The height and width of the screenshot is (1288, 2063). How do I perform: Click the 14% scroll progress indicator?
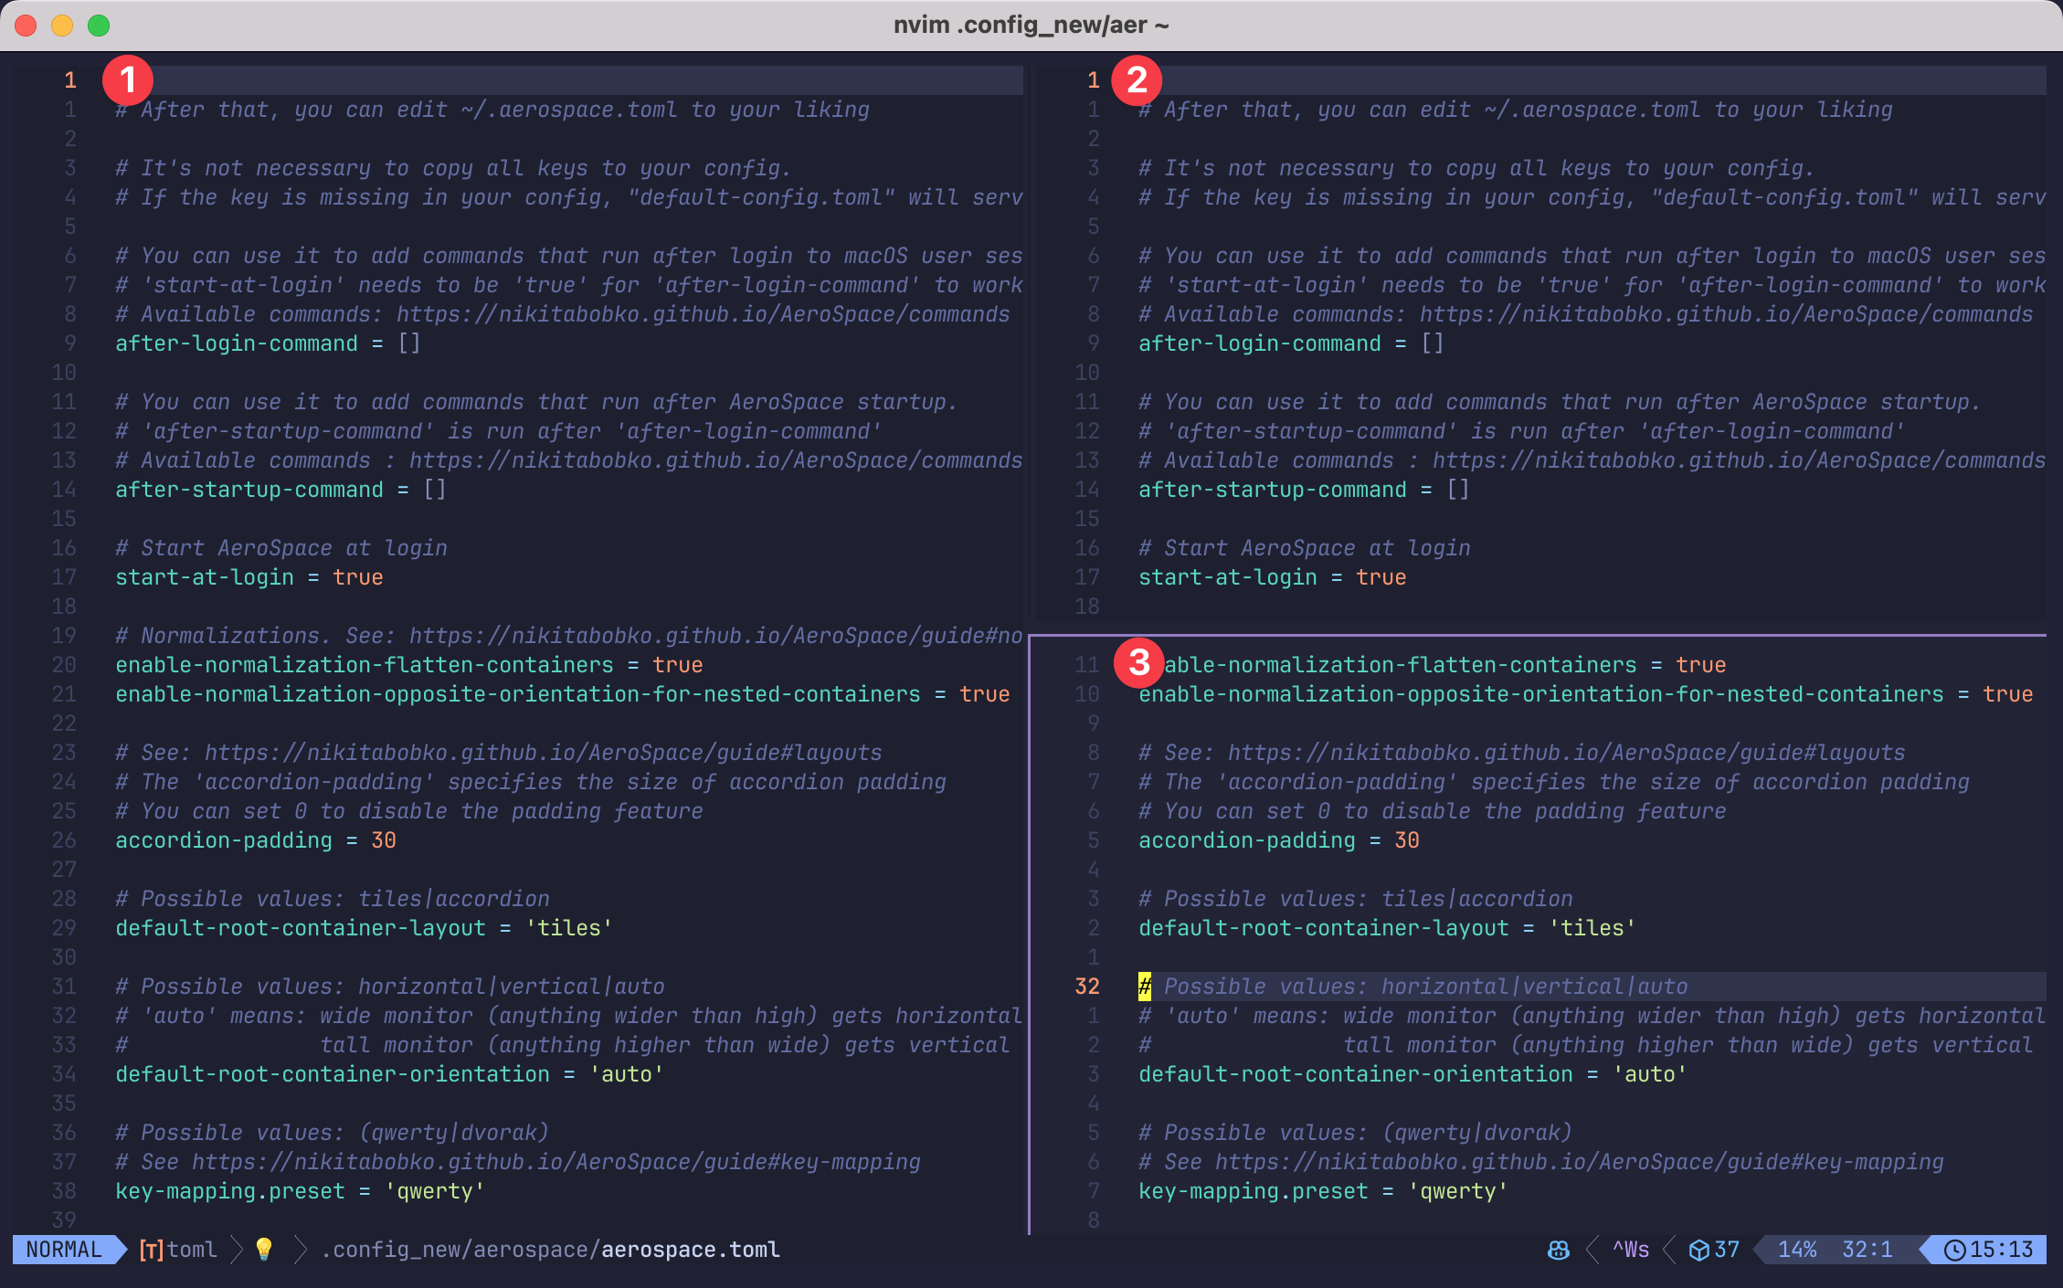(x=1797, y=1250)
